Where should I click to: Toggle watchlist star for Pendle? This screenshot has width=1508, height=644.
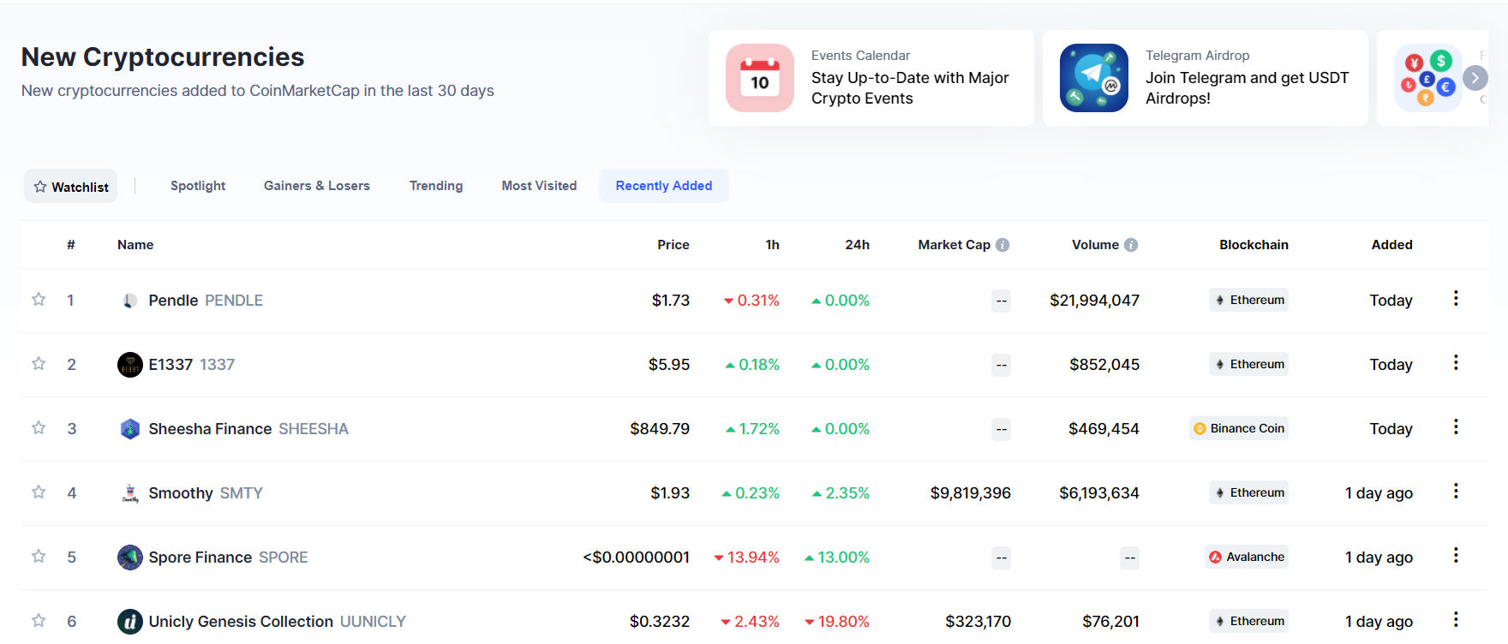click(x=39, y=300)
